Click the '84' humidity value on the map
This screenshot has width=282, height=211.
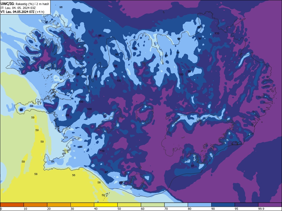[53, 162]
